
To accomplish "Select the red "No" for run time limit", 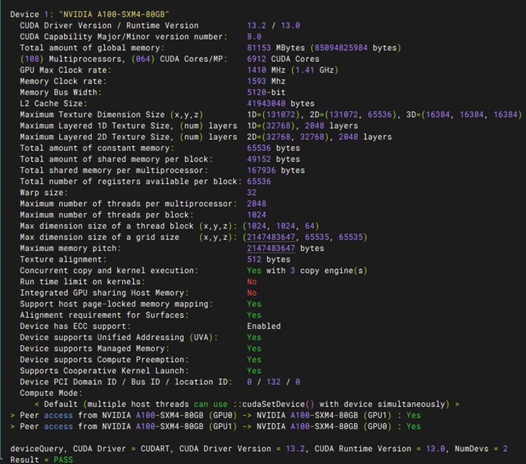I will [252, 282].
